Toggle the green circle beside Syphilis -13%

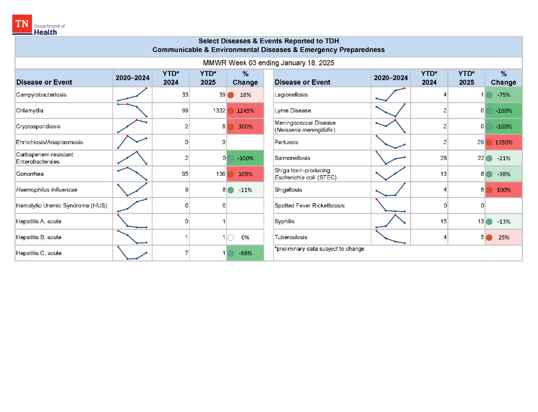[x=489, y=221]
